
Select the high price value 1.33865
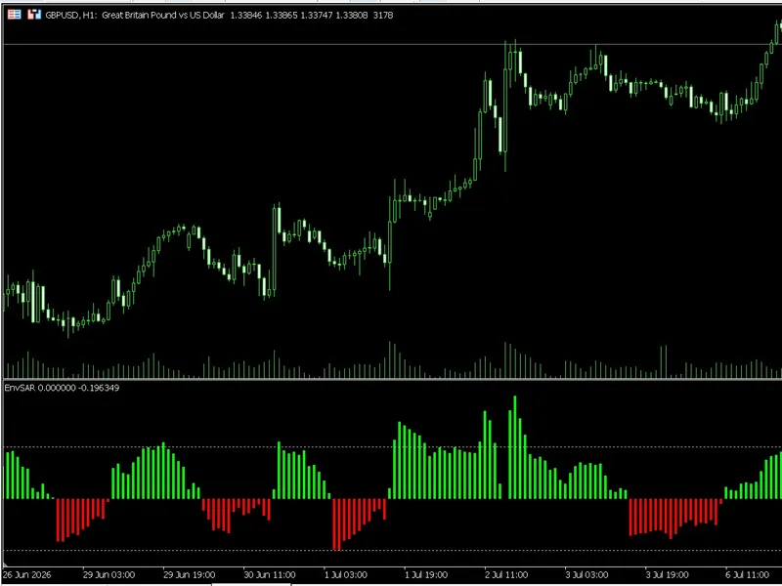point(282,16)
